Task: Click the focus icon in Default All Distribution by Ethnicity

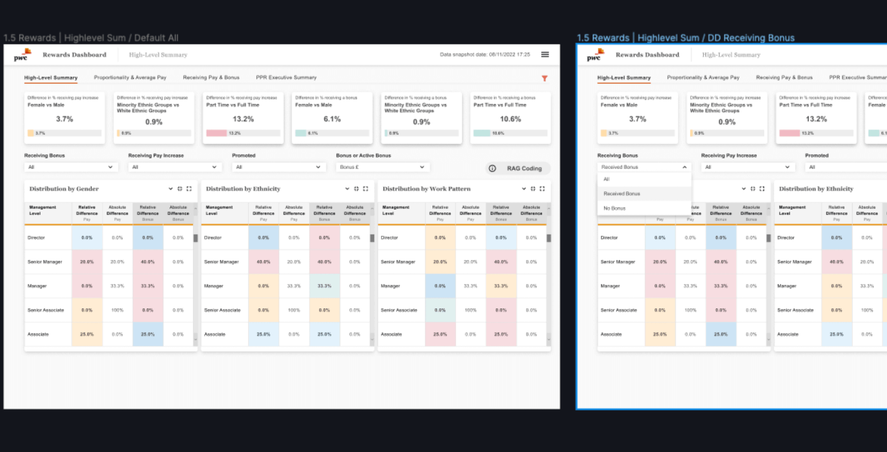Action: pos(356,189)
